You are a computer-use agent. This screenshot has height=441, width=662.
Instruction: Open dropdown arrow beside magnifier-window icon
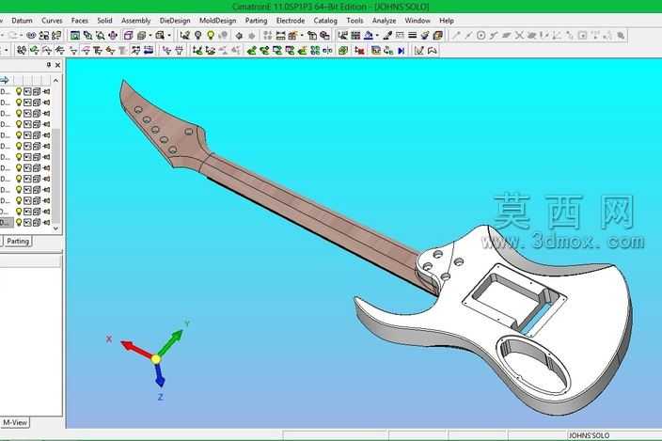169,36
